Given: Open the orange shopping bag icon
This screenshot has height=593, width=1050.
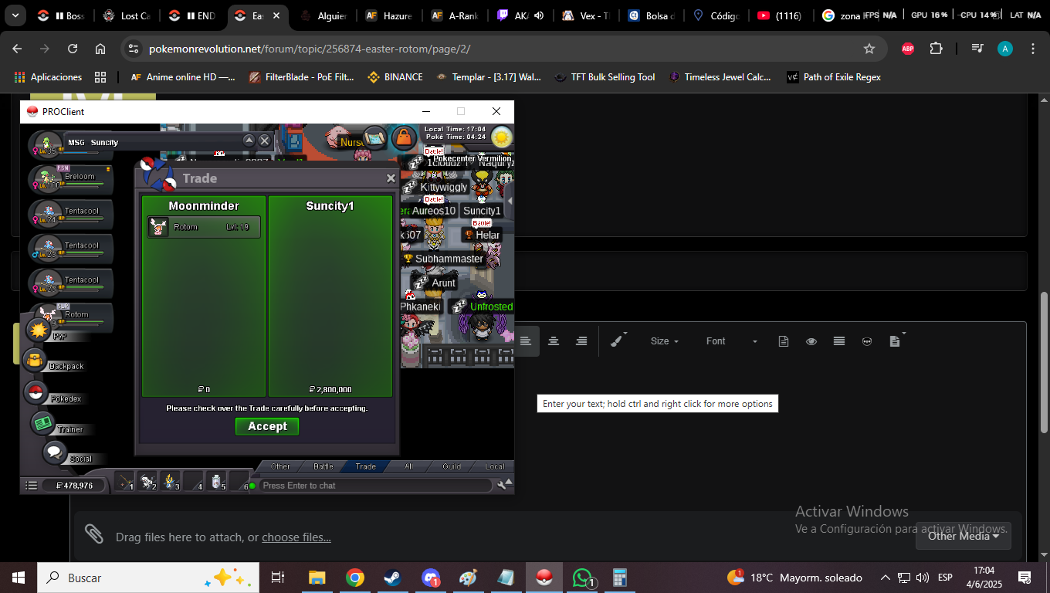Looking at the screenshot, I should 404,138.
